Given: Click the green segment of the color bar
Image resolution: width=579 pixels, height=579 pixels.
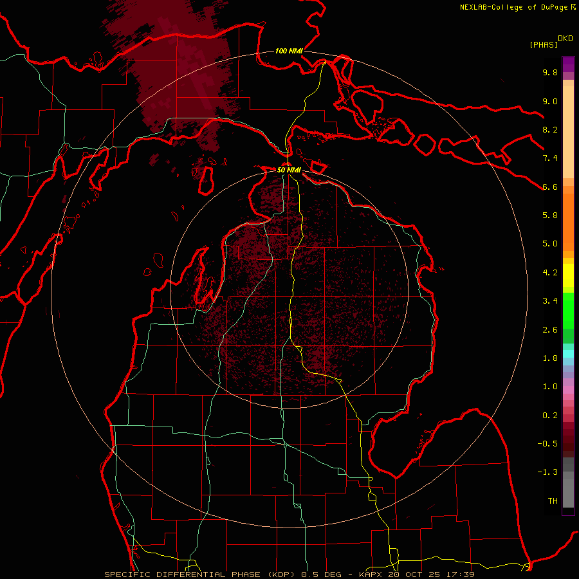Looking at the screenshot, I should (x=568, y=310).
